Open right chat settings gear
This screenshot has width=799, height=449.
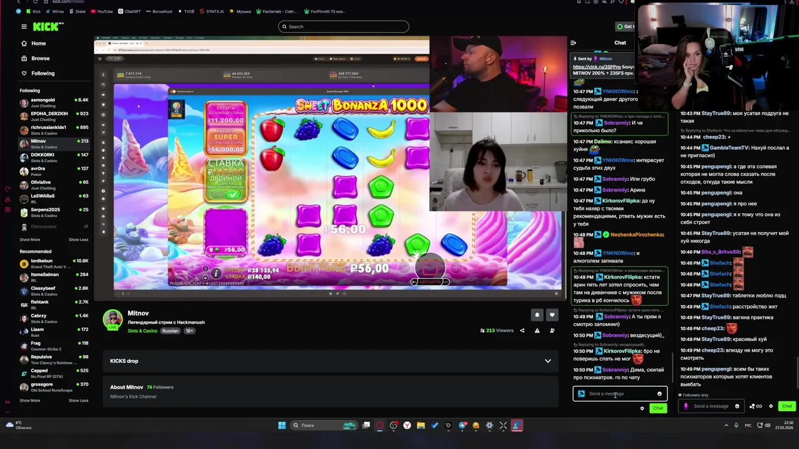coord(771,407)
